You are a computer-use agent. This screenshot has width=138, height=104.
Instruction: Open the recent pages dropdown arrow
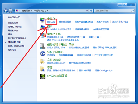[x=14, y=11]
